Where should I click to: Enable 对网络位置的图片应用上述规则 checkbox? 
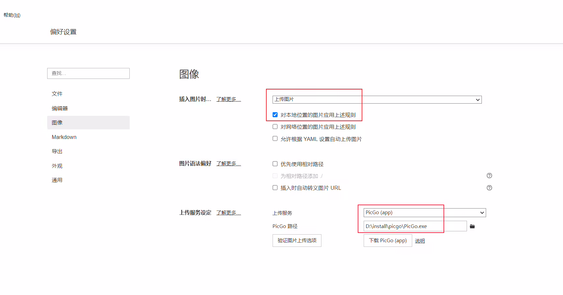(275, 127)
